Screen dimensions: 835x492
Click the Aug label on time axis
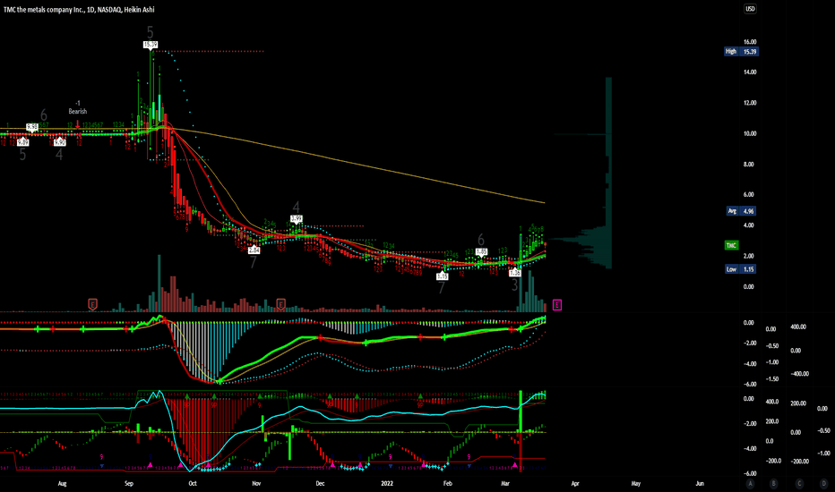(63, 483)
